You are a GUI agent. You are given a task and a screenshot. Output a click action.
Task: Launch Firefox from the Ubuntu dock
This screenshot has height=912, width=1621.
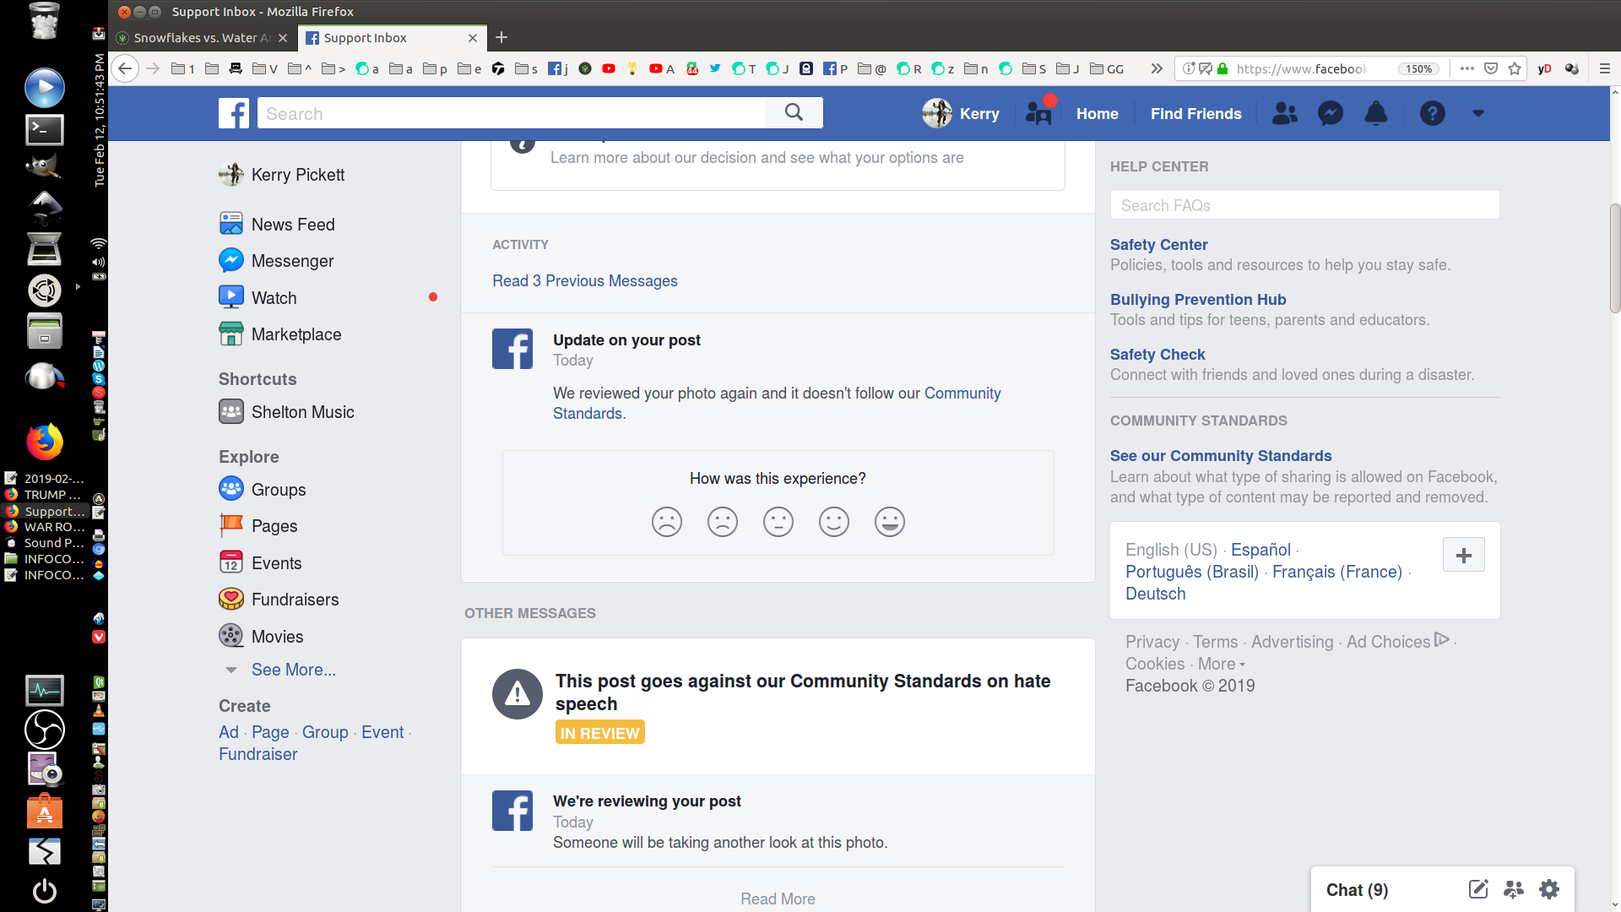coord(44,442)
